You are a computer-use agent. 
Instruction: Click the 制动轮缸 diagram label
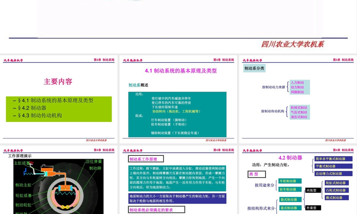tap(23, 205)
